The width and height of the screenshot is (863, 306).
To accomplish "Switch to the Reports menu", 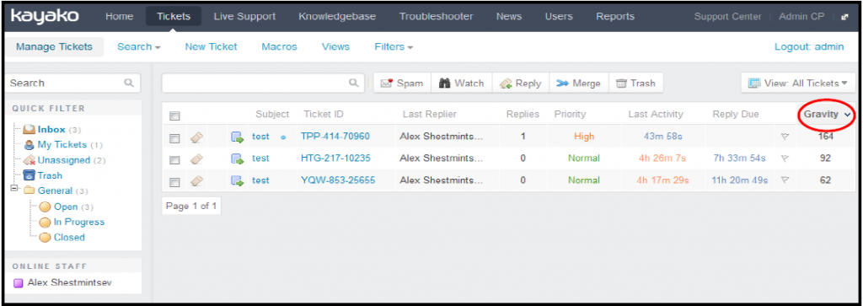I will coord(614,17).
